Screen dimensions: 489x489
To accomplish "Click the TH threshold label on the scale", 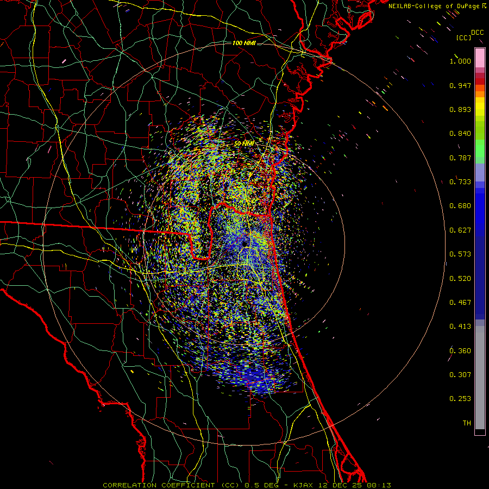I will click(x=467, y=423).
